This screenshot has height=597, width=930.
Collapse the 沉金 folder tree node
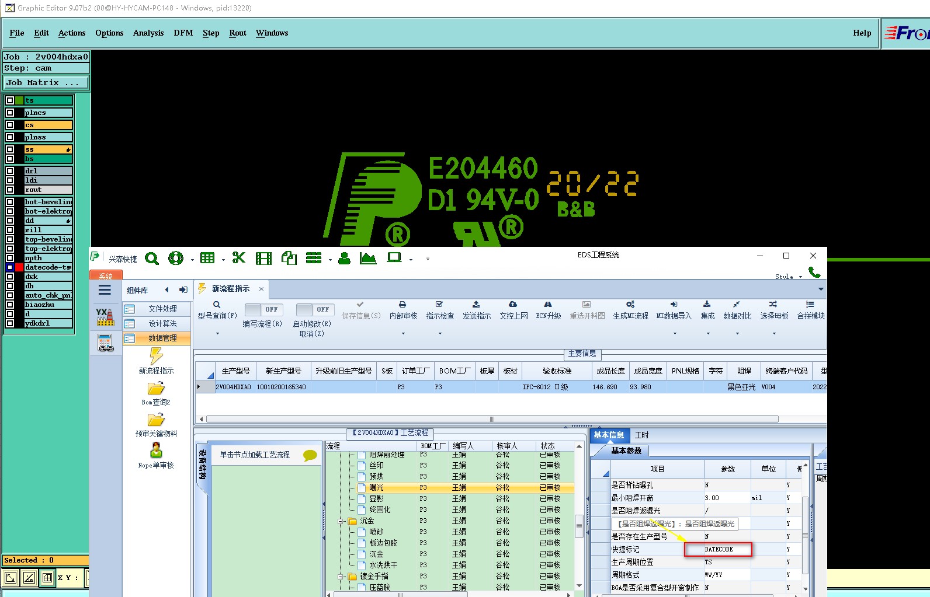(x=341, y=521)
